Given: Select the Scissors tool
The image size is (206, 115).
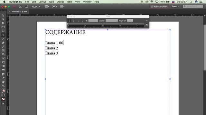Looking at the screenshot, I should coord(3,58).
